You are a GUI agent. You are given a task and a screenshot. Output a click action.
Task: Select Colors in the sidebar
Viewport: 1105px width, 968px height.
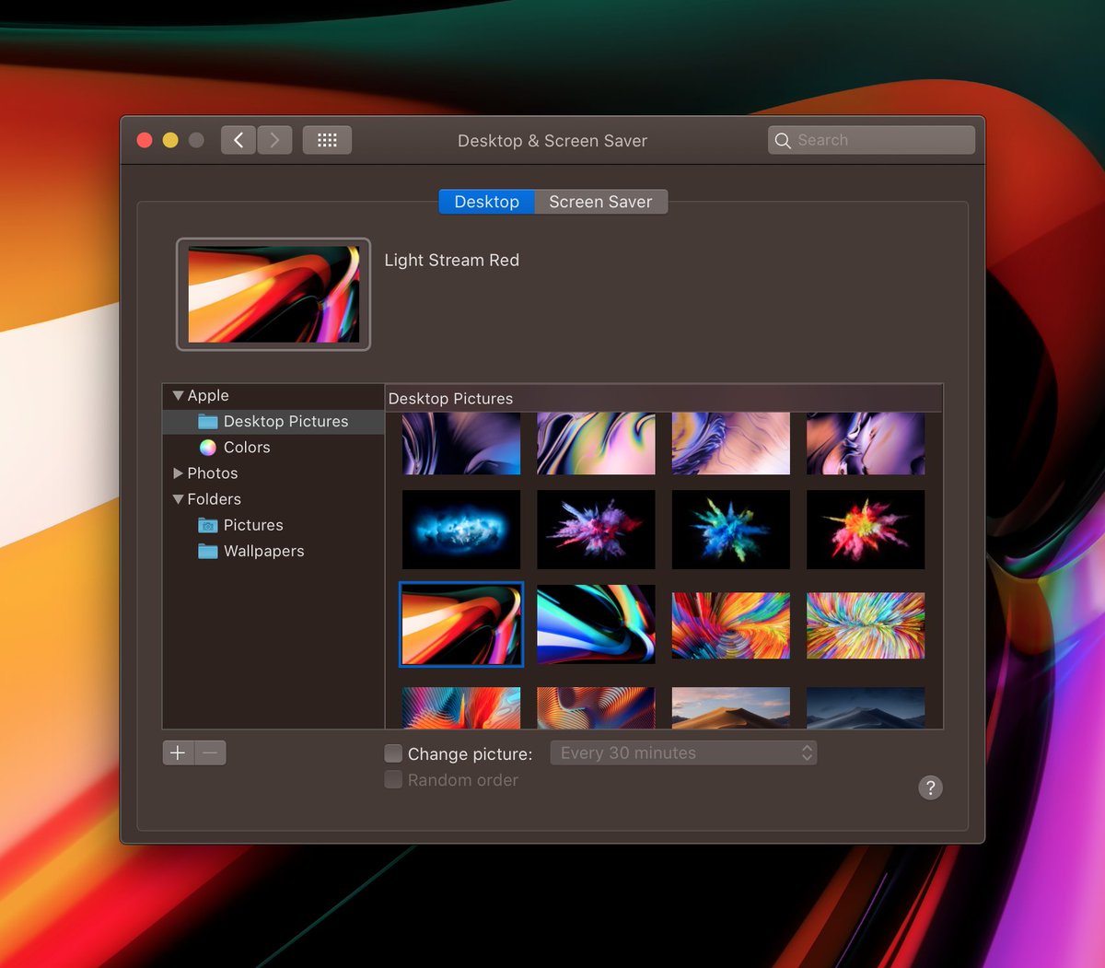273,447
